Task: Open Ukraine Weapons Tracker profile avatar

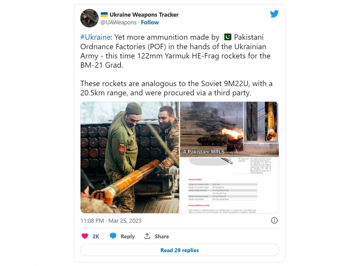Action: [x=89, y=18]
